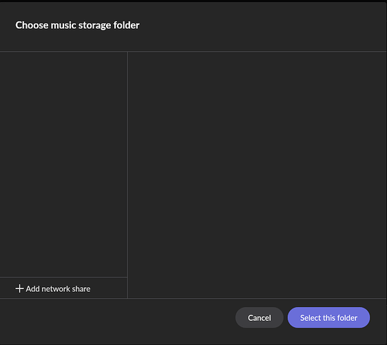Viewport: 387px width, 345px height.
Task: Click the plus icon beside Add network share
Action: click(19, 288)
